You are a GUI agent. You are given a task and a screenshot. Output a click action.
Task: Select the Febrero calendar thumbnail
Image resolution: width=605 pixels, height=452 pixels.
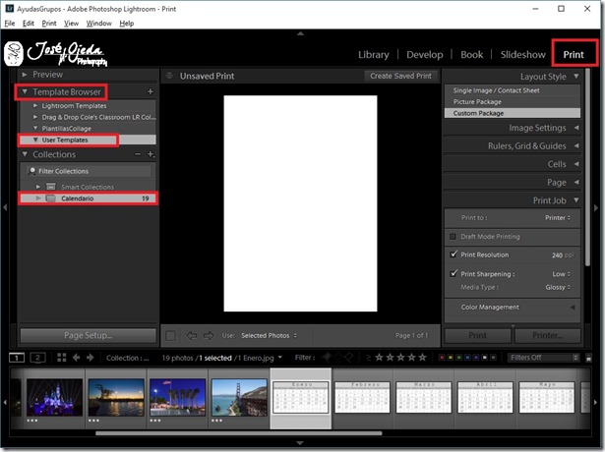362,397
